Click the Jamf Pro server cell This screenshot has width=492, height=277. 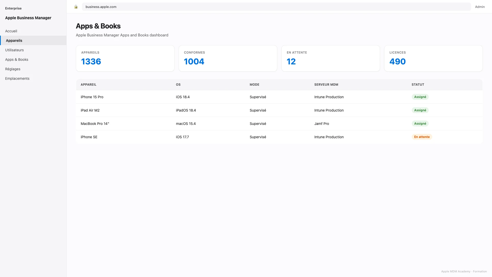322,124
